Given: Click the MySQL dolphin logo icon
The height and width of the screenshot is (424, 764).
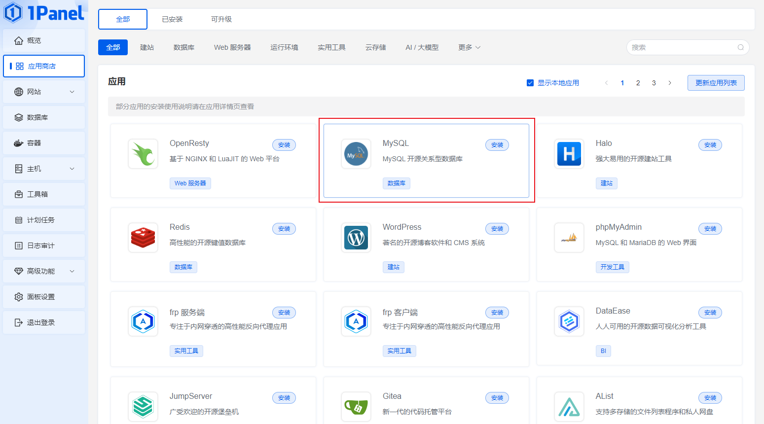Looking at the screenshot, I should 356,154.
